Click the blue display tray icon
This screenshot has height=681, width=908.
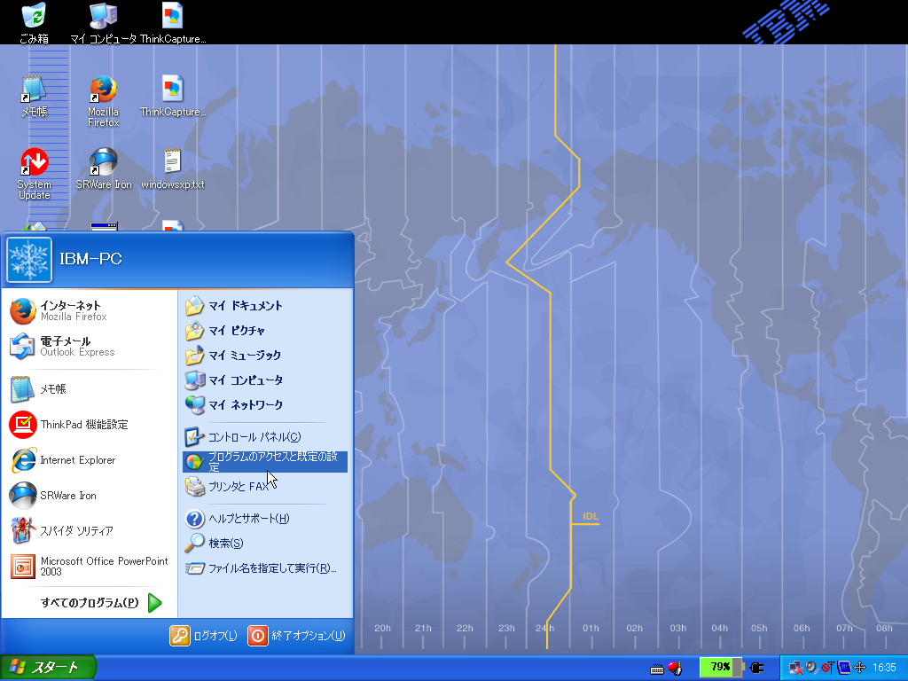click(844, 668)
